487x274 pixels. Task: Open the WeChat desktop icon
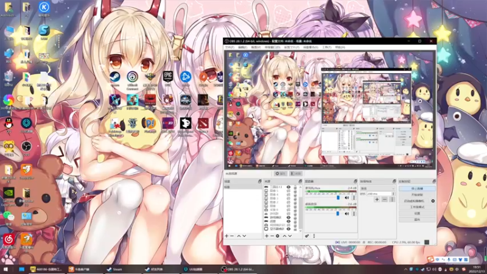pyautogui.click(x=9, y=218)
